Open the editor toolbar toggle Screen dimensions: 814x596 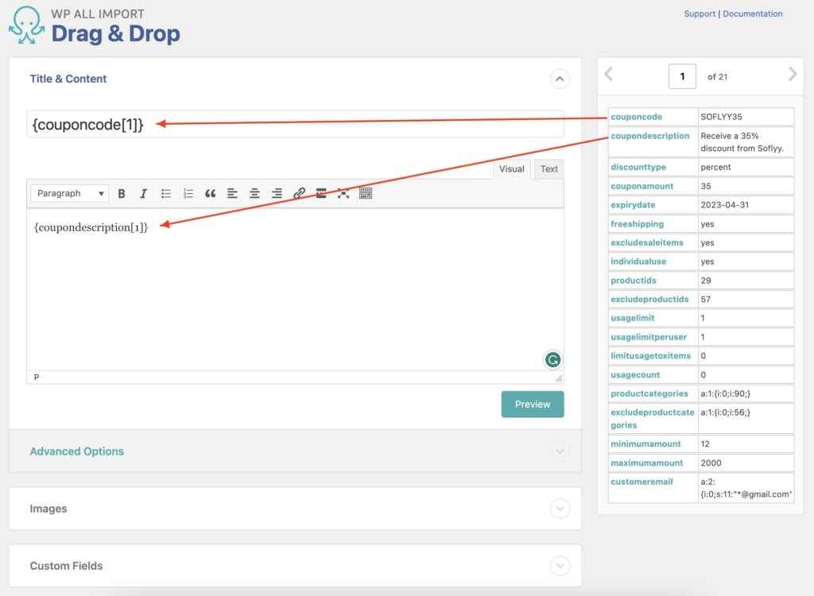[366, 193]
